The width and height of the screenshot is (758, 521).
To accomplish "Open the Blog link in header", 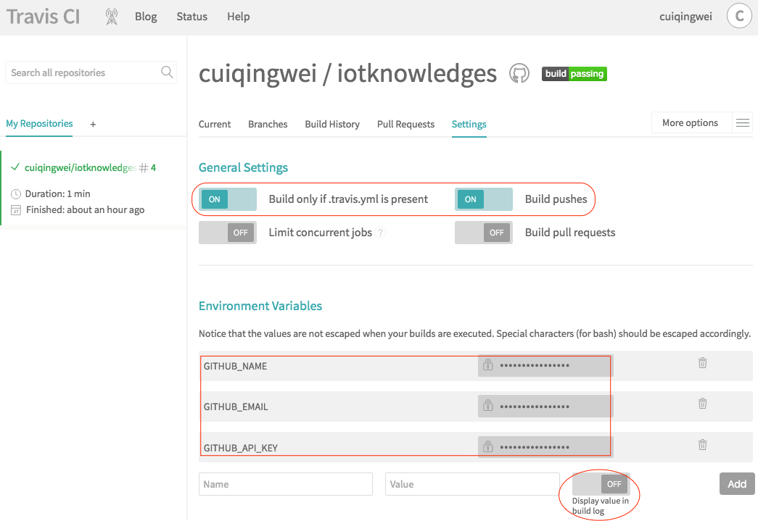I will (146, 17).
